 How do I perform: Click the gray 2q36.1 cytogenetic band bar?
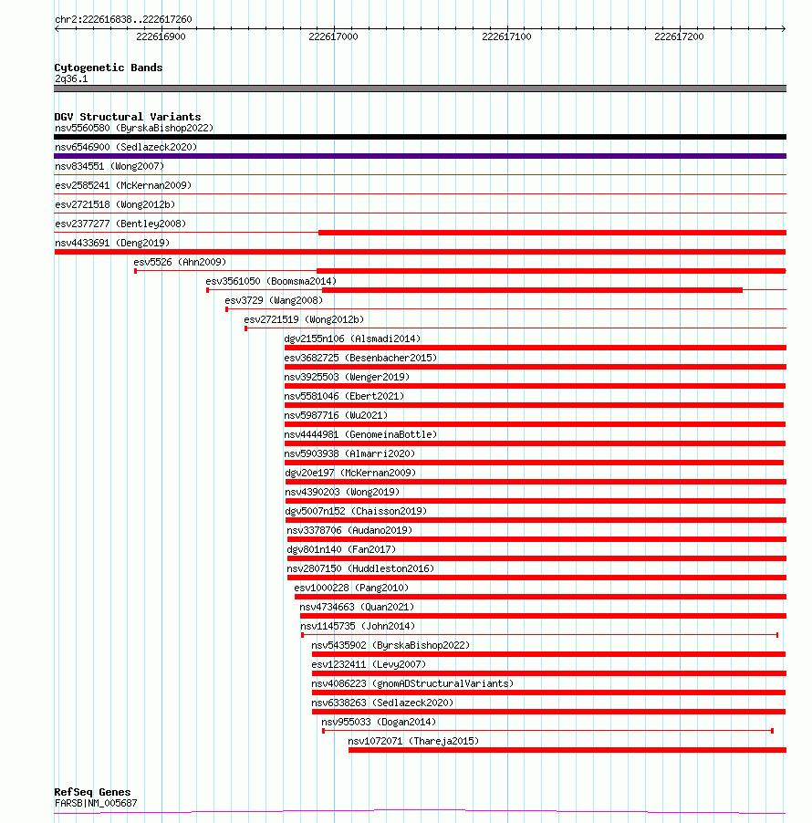click(420, 89)
